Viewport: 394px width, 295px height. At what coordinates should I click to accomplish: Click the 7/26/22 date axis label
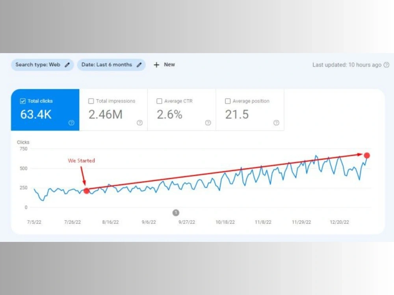72,222
